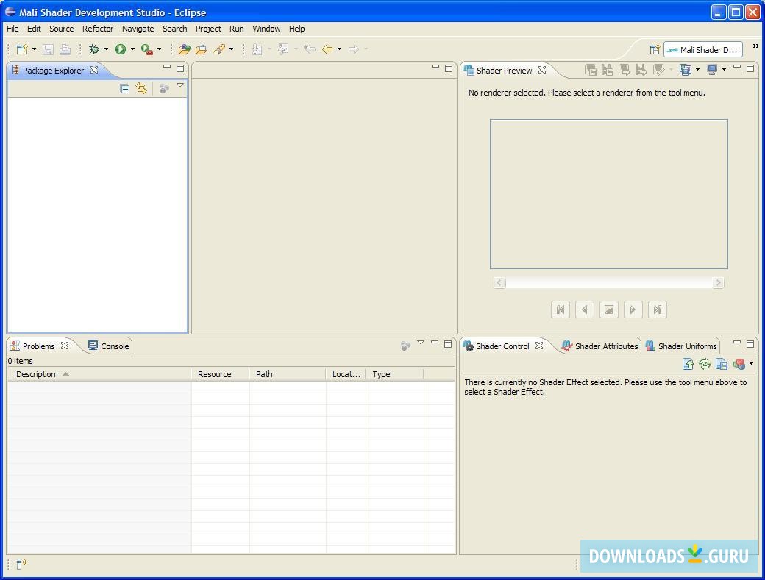Open Package Explorer view menu triangle

pyautogui.click(x=180, y=86)
